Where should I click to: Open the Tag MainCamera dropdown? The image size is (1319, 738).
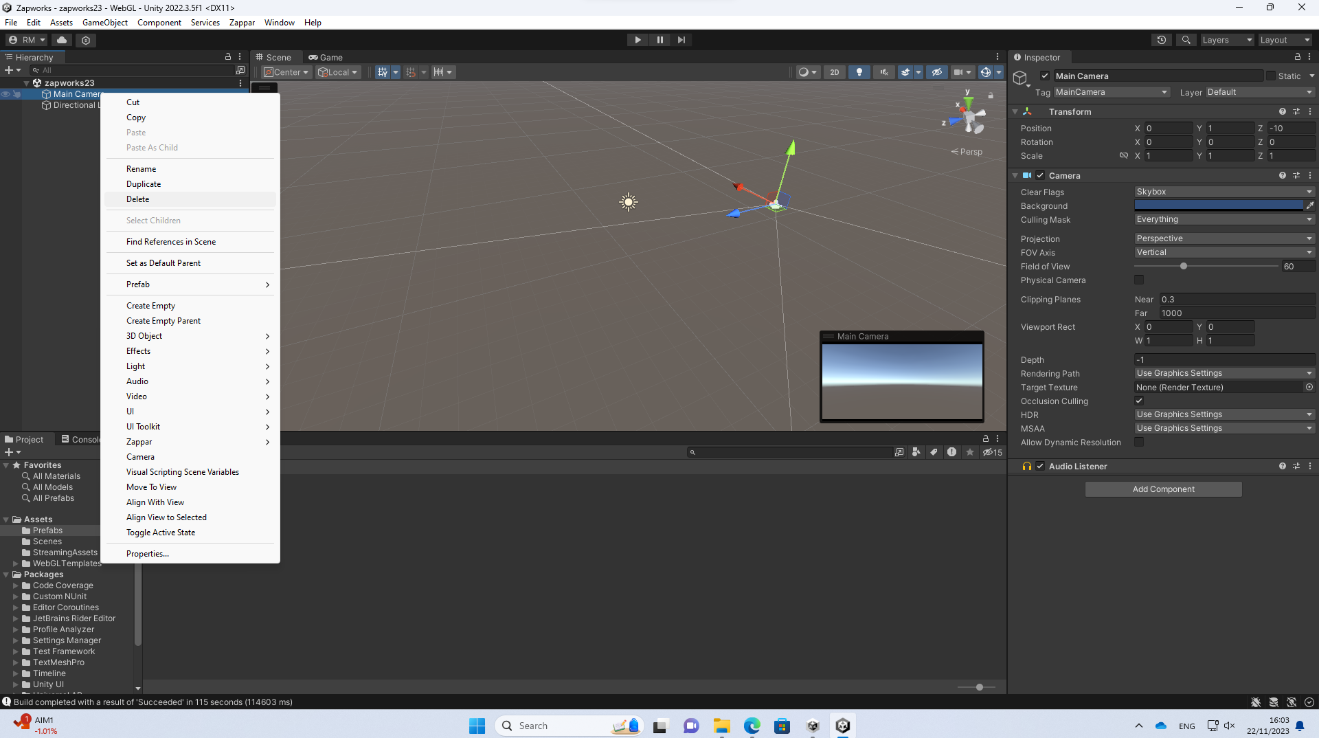(x=1111, y=92)
